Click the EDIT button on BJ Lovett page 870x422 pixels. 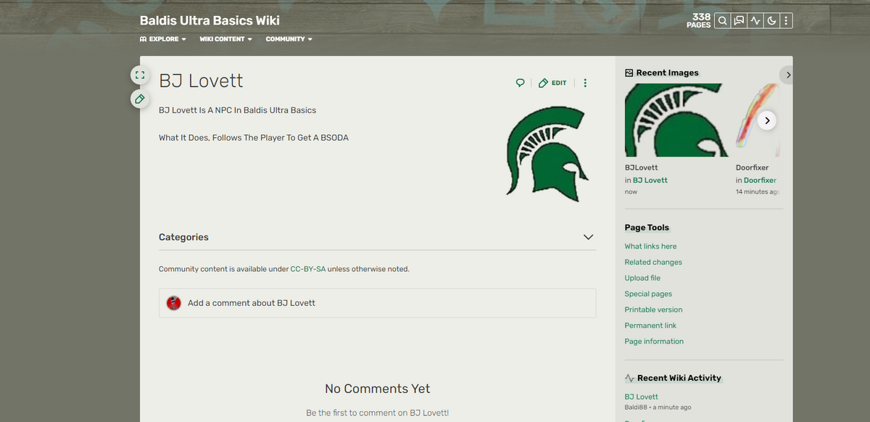552,83
